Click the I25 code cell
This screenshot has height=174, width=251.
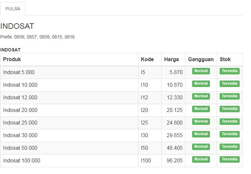click(x=150, y=123)
